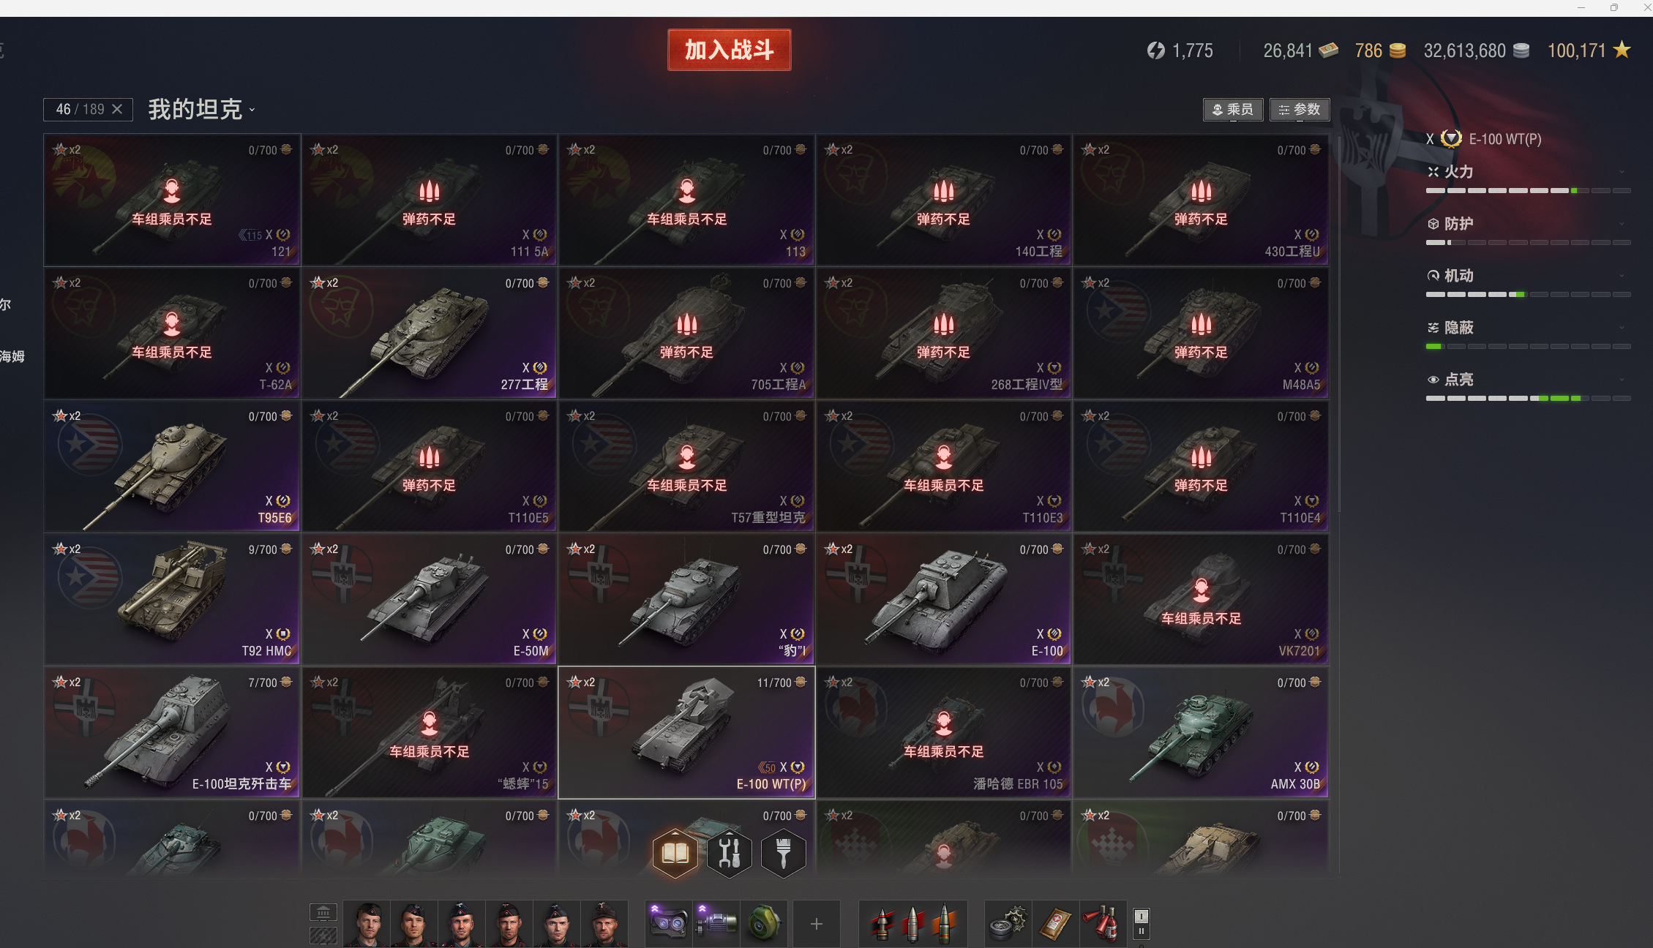Toggle the 乘员 crew view button
The height and width of the screenshot is (948, 1653).
(1233, 110)
